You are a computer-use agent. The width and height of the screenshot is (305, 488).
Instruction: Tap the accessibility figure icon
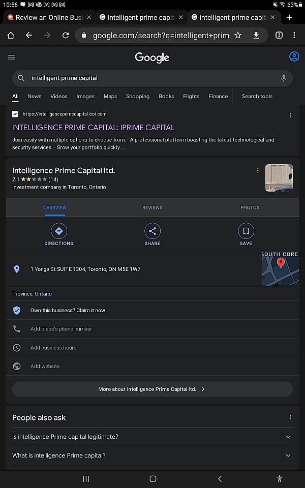[280, 479]
